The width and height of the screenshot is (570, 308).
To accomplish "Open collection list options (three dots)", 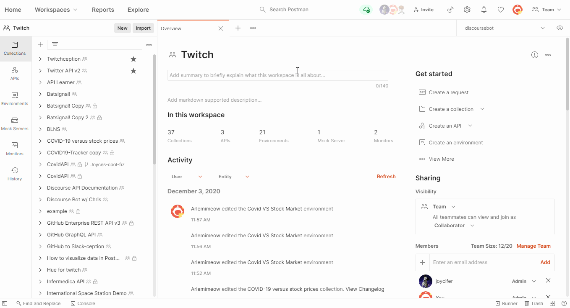I will 149,45.
